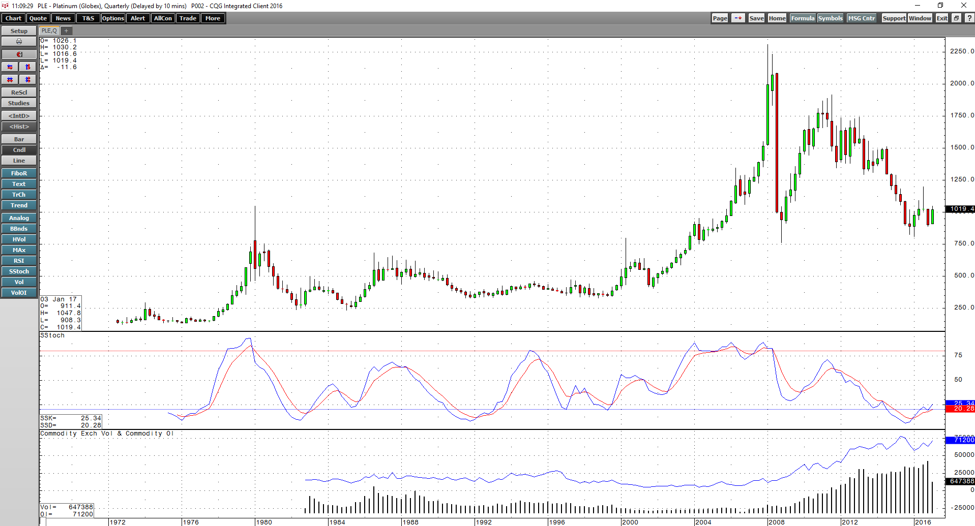Click the <IntD> intraday button
975x526 pixels.
tap(19, 116)
